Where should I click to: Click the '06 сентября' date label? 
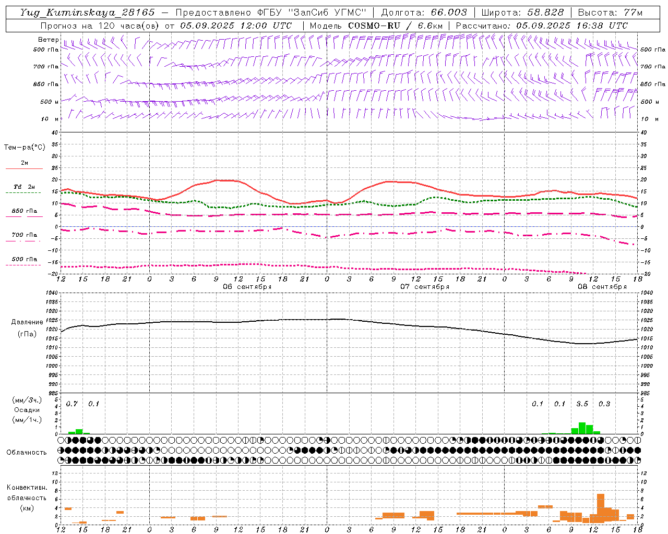247,287
